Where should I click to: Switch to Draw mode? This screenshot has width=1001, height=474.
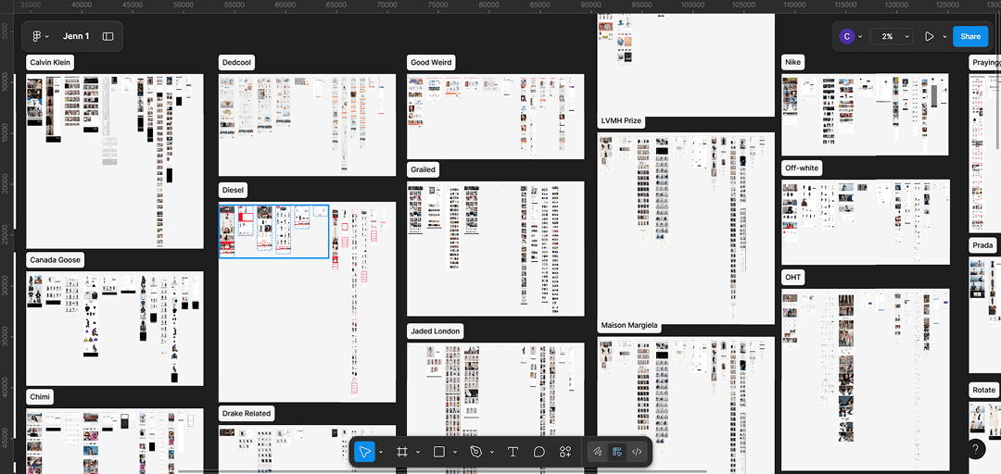[598, 452]
